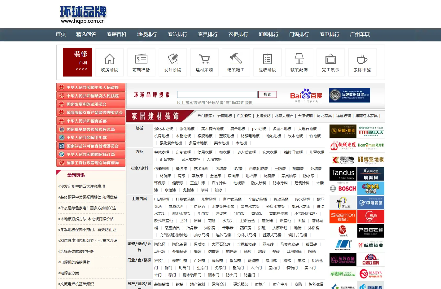441x289 pixels.
Task: Open 国家发展和改革委员会 link
Action: click(x=91, y=104)
